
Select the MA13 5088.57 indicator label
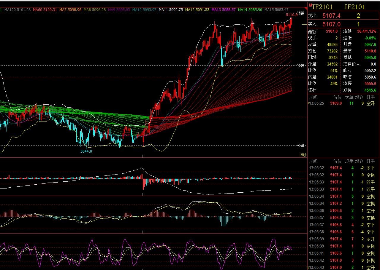coord(224,10)
